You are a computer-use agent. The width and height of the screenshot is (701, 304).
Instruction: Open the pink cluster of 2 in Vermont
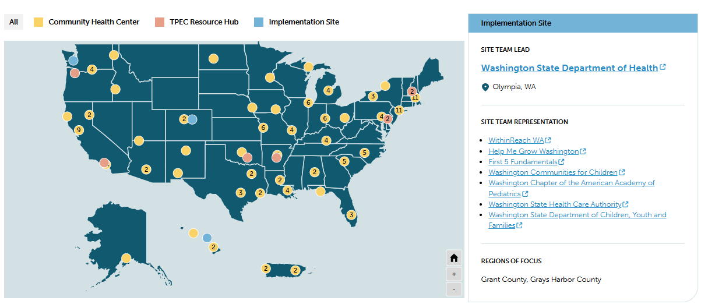click(412, 91)
